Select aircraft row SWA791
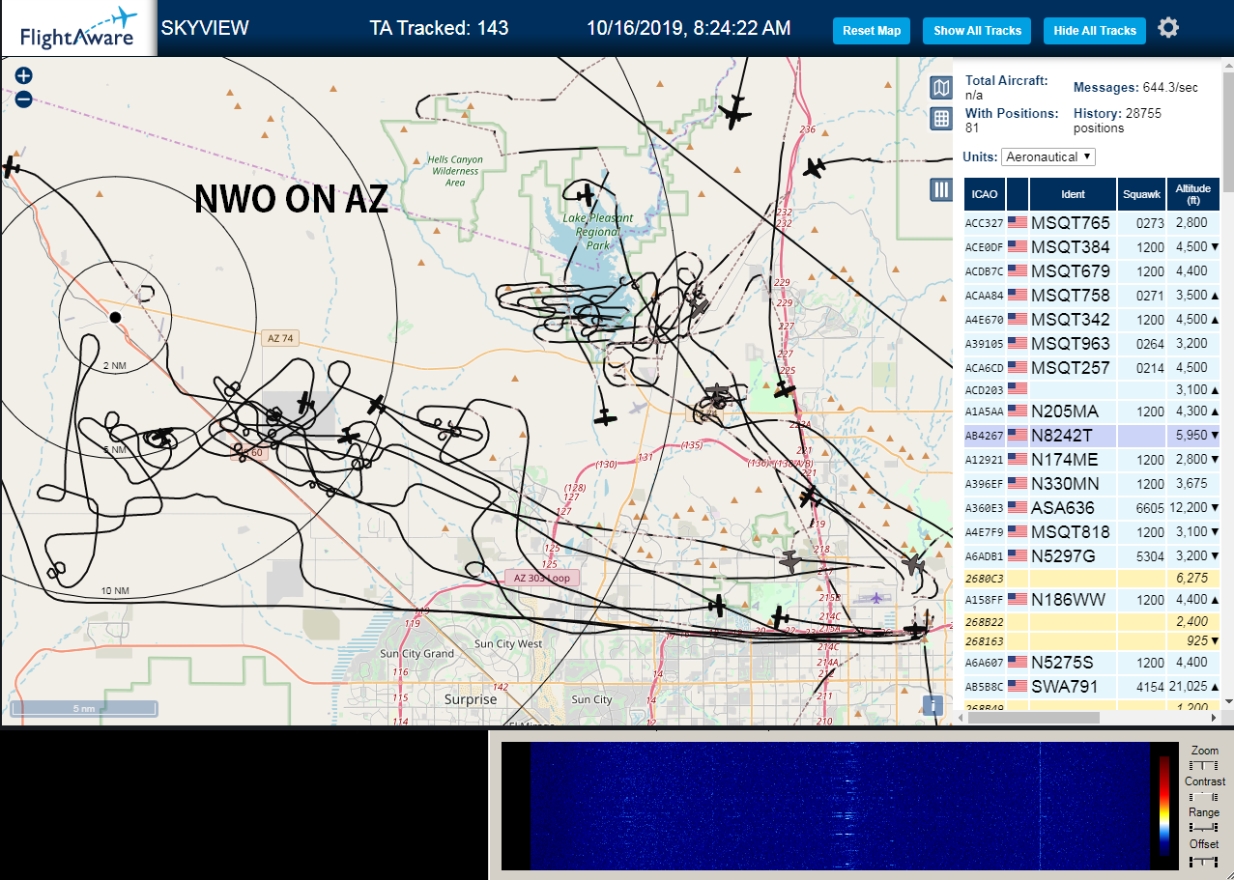 (1092, 686)
